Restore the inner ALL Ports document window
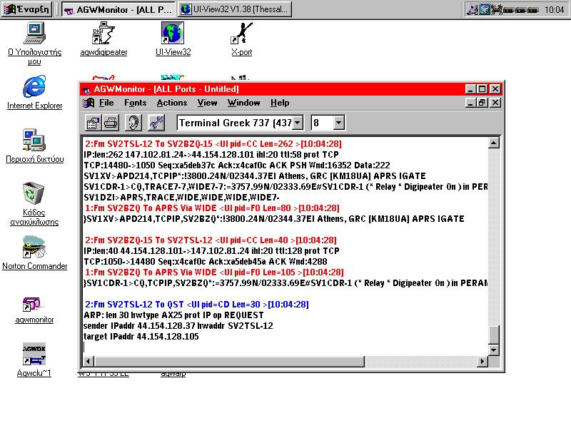Image resolution: width=571 pixels, height=428 pixels. click(482, 103)
